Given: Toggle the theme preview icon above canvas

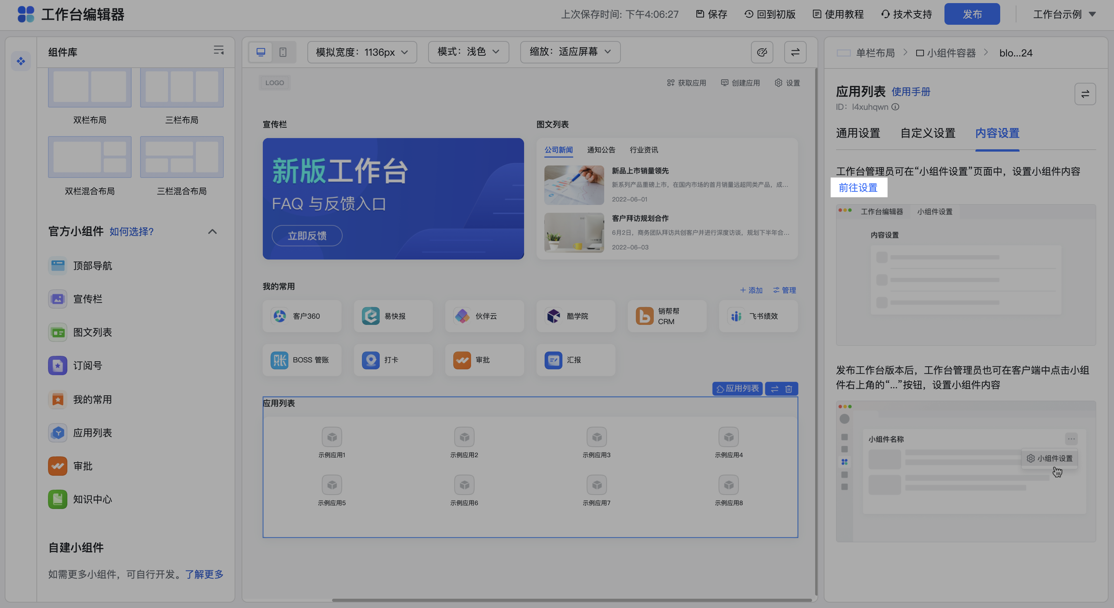Looking at the screenshot, I should coord(761,52).
